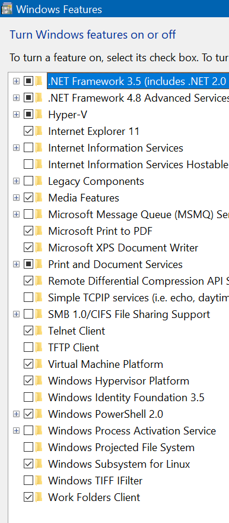Uncheck Microsoft XPS Document Writer checkbox
Image resolution: width=229 pixels, height=523 pixels.
(x=28, y=247)
